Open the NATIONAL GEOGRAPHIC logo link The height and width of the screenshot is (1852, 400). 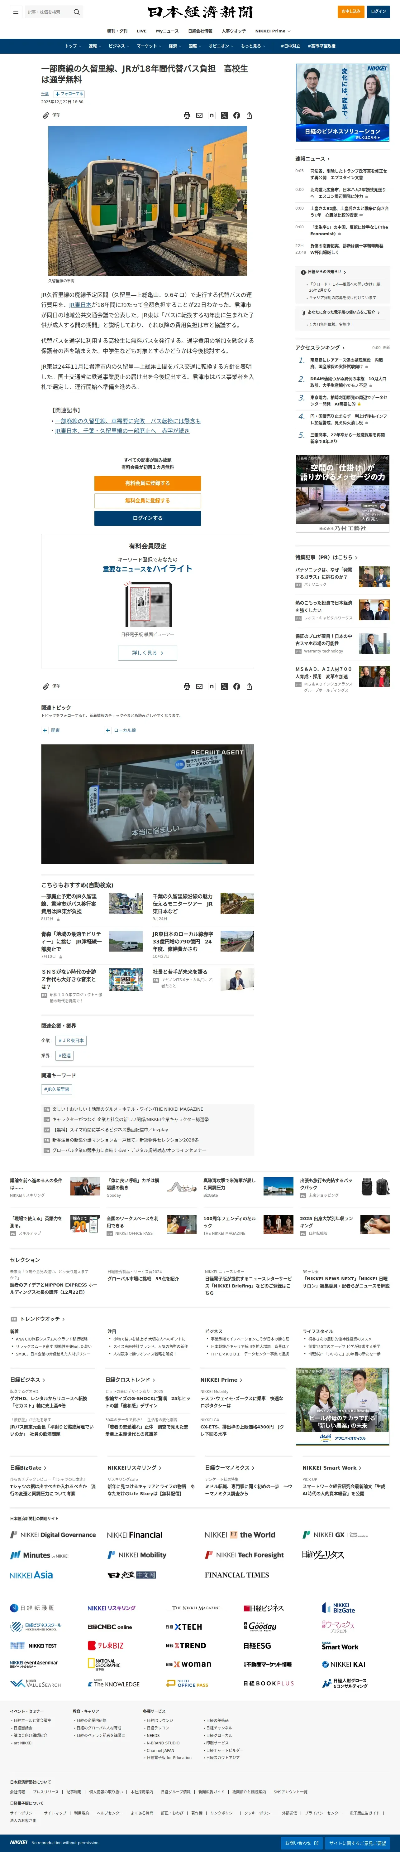point(104,1664)
